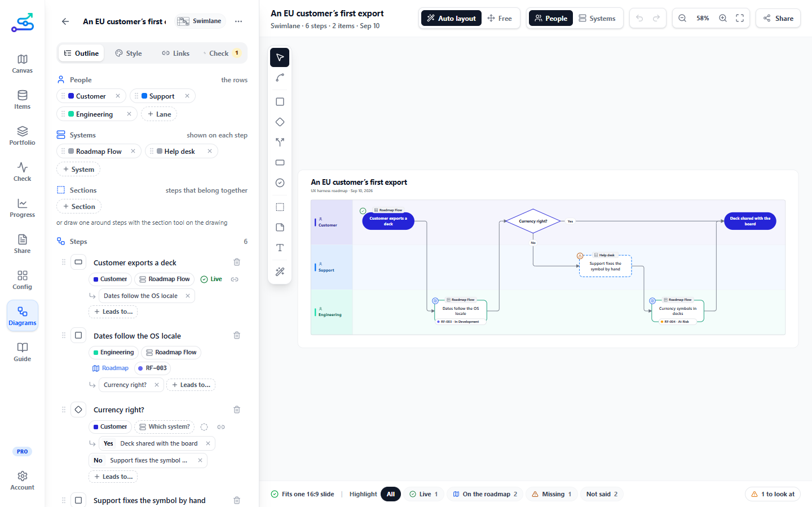The width and height of the screenshot is (812, 507).
Task: Highlight steps On the roadmap
Action: point(485,494)
